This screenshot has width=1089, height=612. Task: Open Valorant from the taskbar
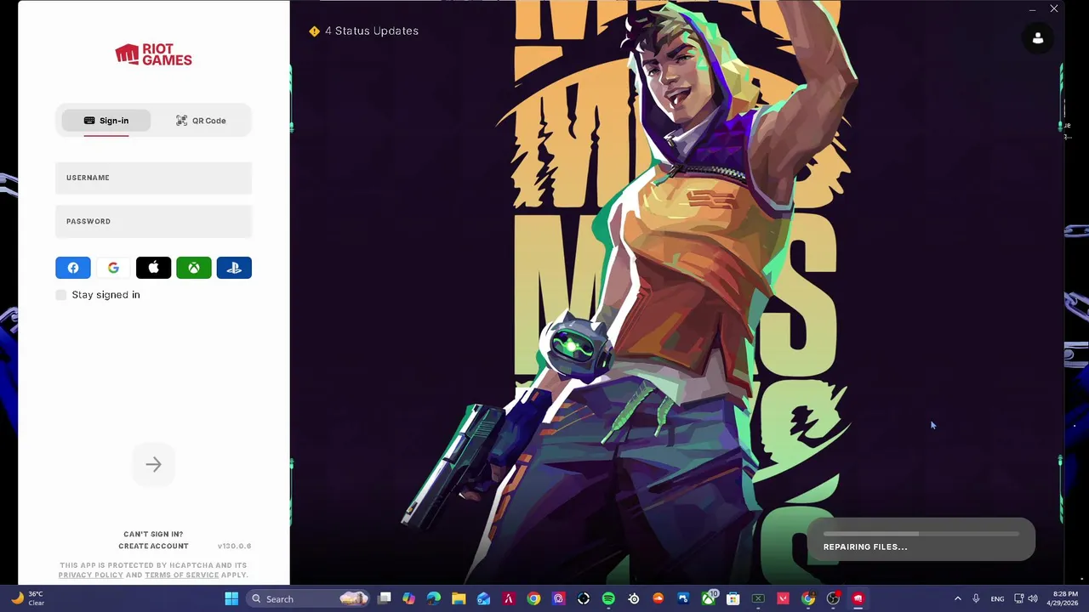pos(784,598)
